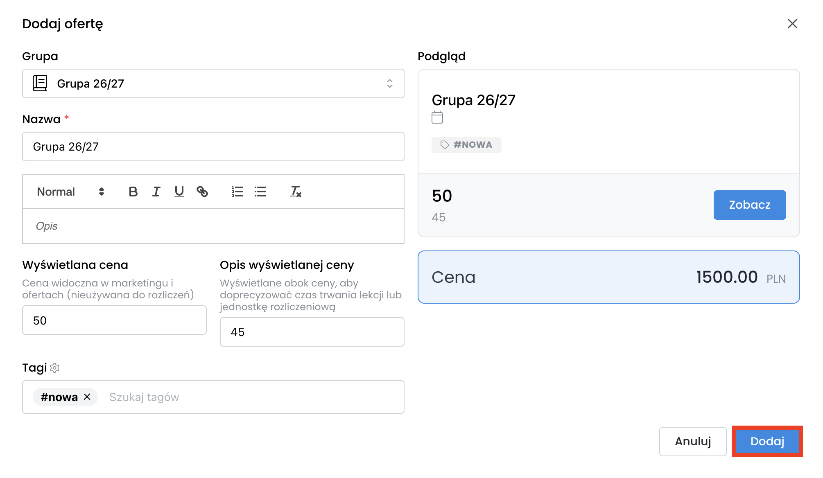The width and height of the screenshot is (823, 478).
Task: Clear text formatting with the Tx icon
Action: [296, 192]
